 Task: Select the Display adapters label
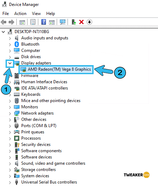click(36, 63)
